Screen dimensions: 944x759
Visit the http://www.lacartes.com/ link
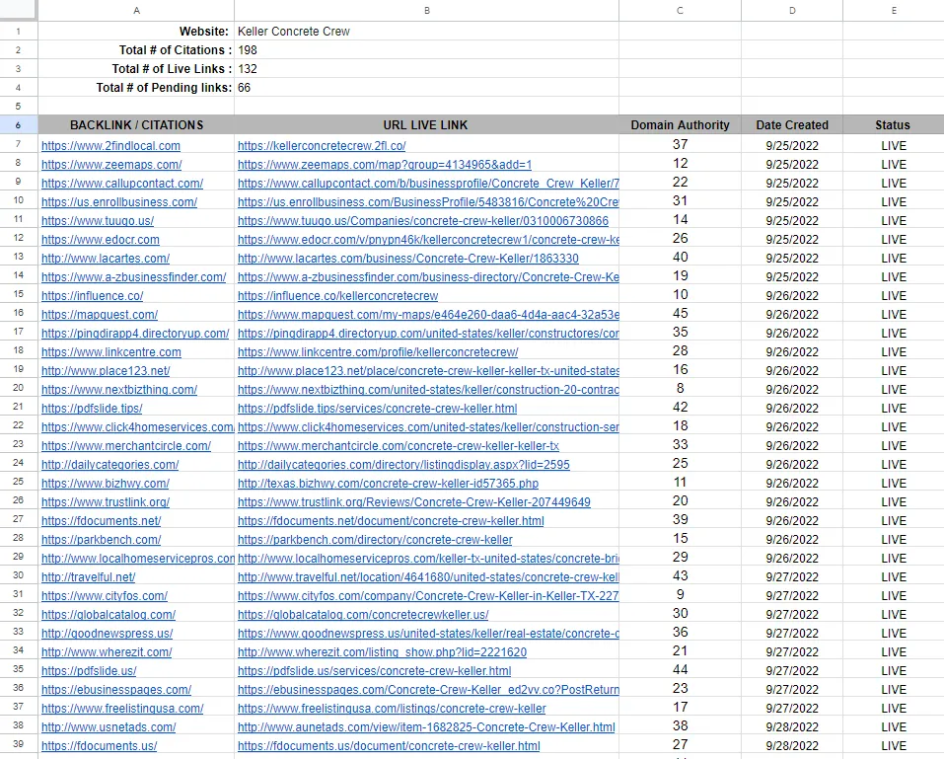106,259
